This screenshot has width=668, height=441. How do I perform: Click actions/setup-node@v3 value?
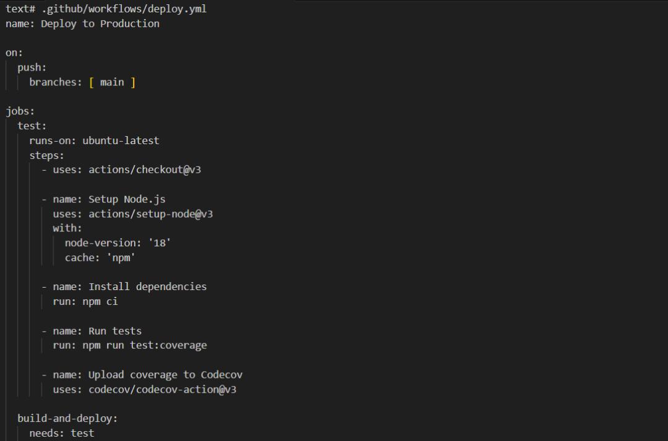(151, 214)
